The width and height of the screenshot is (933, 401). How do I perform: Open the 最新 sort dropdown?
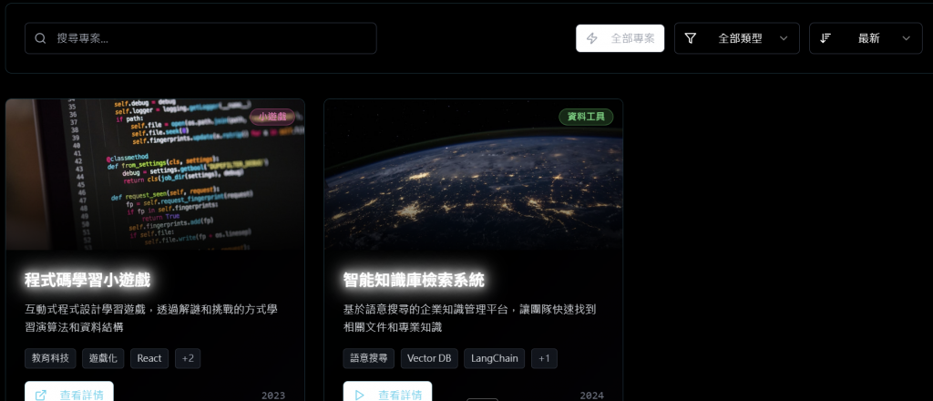[866, 38]
